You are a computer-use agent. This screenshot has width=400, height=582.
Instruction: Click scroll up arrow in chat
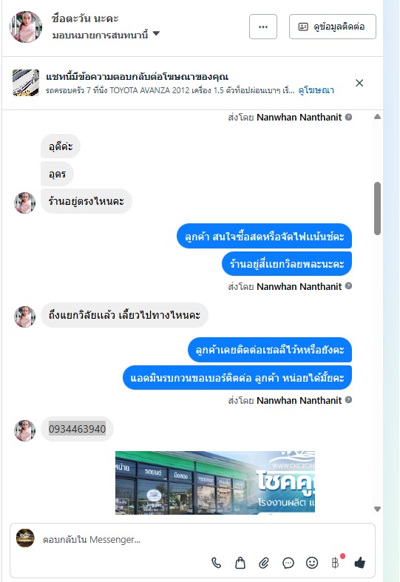(377, 117)
